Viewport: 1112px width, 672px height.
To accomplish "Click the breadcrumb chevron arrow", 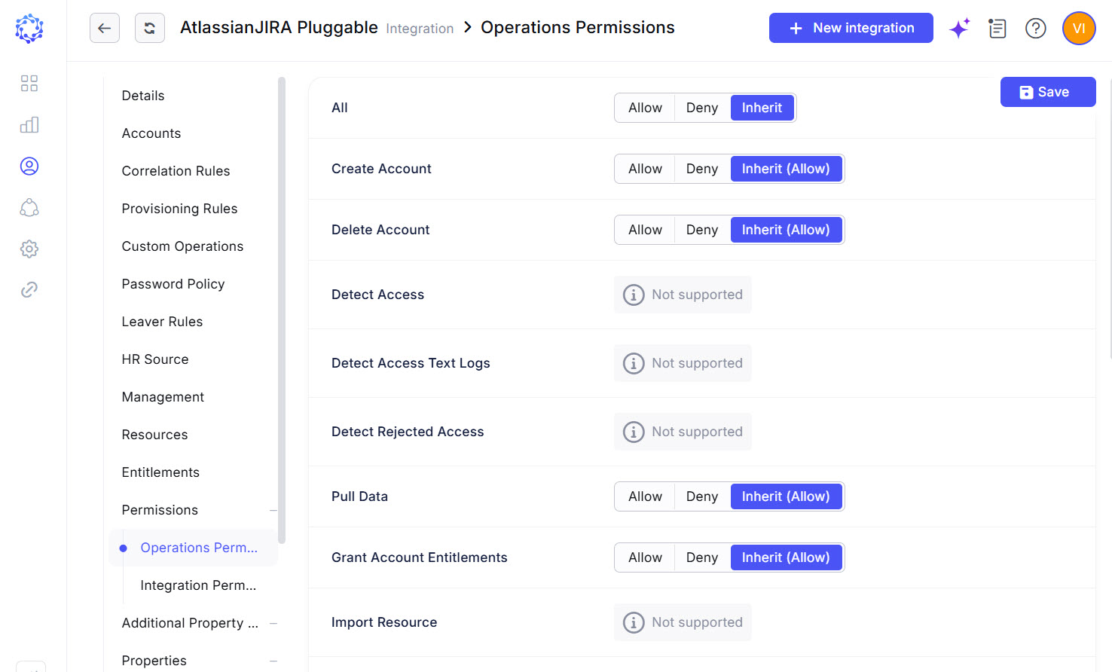I will point(468,28).
